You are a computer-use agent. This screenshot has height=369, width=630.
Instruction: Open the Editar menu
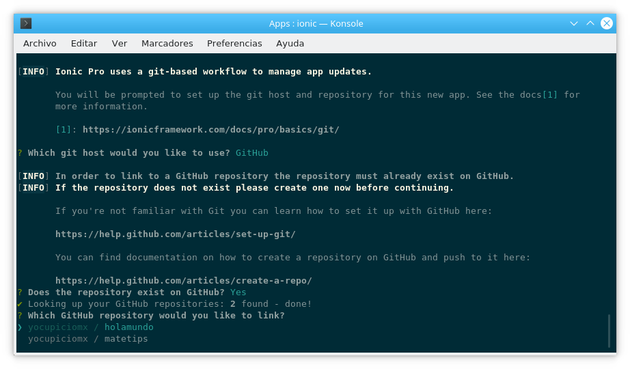point(84,44)
